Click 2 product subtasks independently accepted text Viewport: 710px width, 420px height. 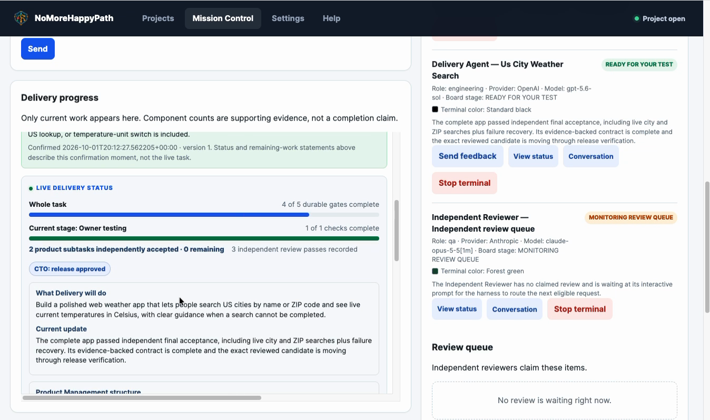126,249
